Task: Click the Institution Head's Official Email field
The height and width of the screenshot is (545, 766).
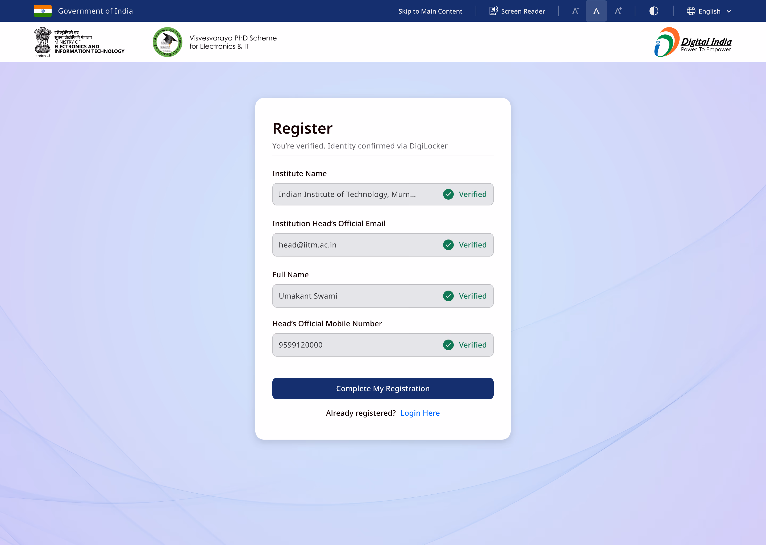Action: (383, 245)
